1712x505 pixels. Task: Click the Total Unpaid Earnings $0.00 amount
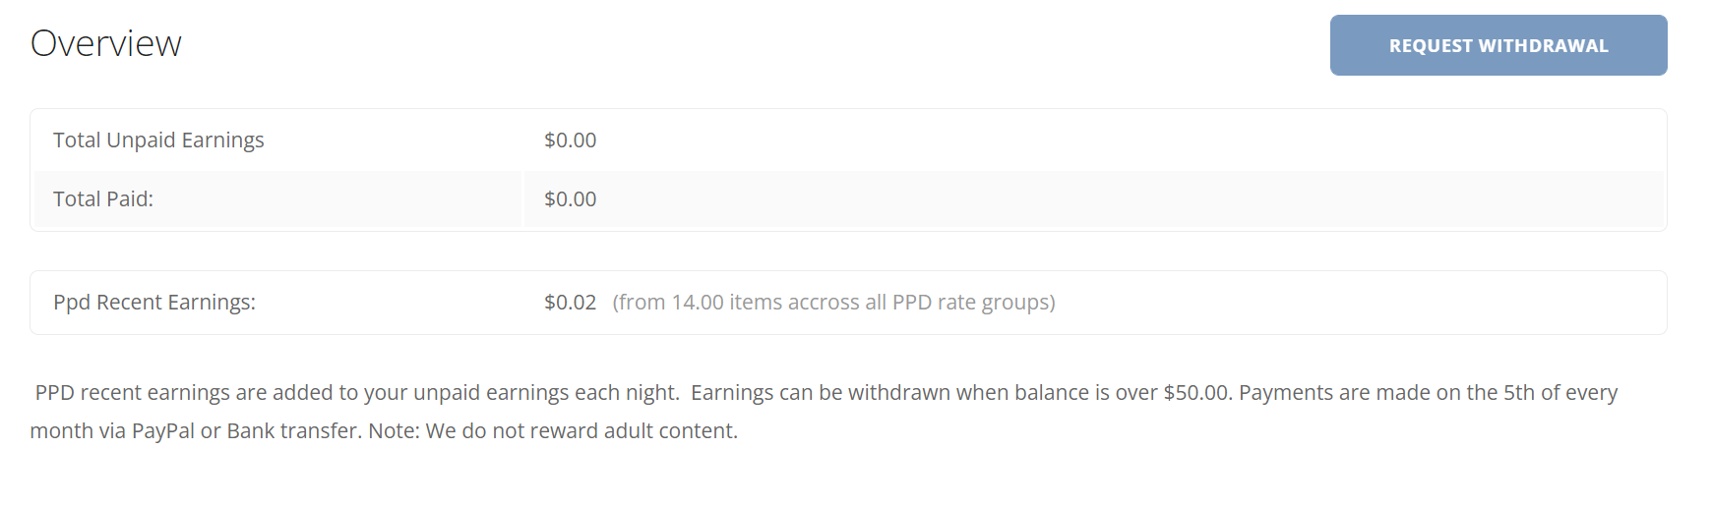point(571,140)
